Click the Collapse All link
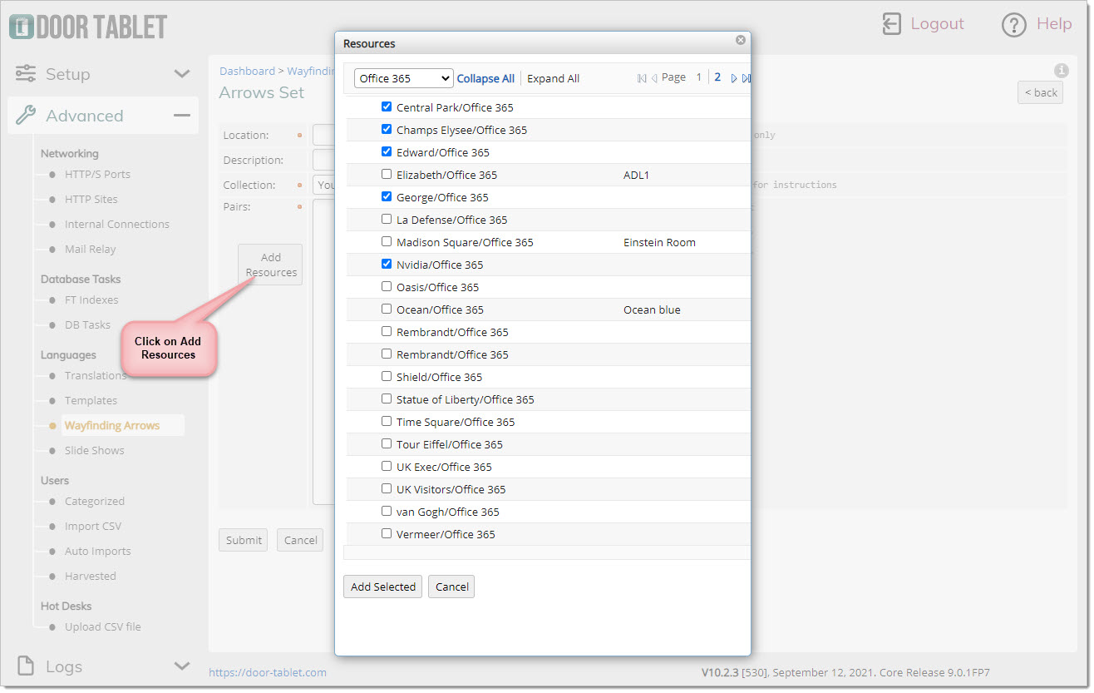Image resolution: width=1094 pixels, height=693 pixels. (x=485, y=78)
